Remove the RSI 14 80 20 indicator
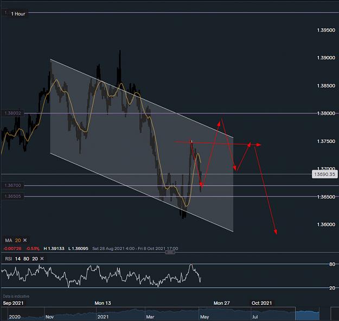339x321 pixels. click(42, 259)
